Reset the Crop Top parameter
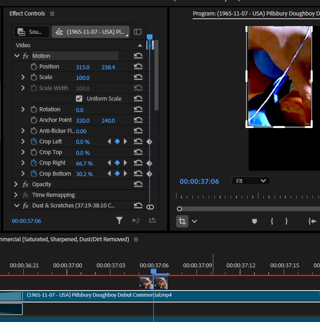 138,152
